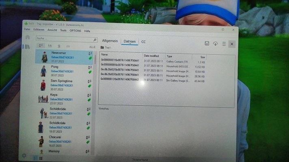Select the Keya household entry
This screenshot has height=162, width=289.
(x=63, y=99)
